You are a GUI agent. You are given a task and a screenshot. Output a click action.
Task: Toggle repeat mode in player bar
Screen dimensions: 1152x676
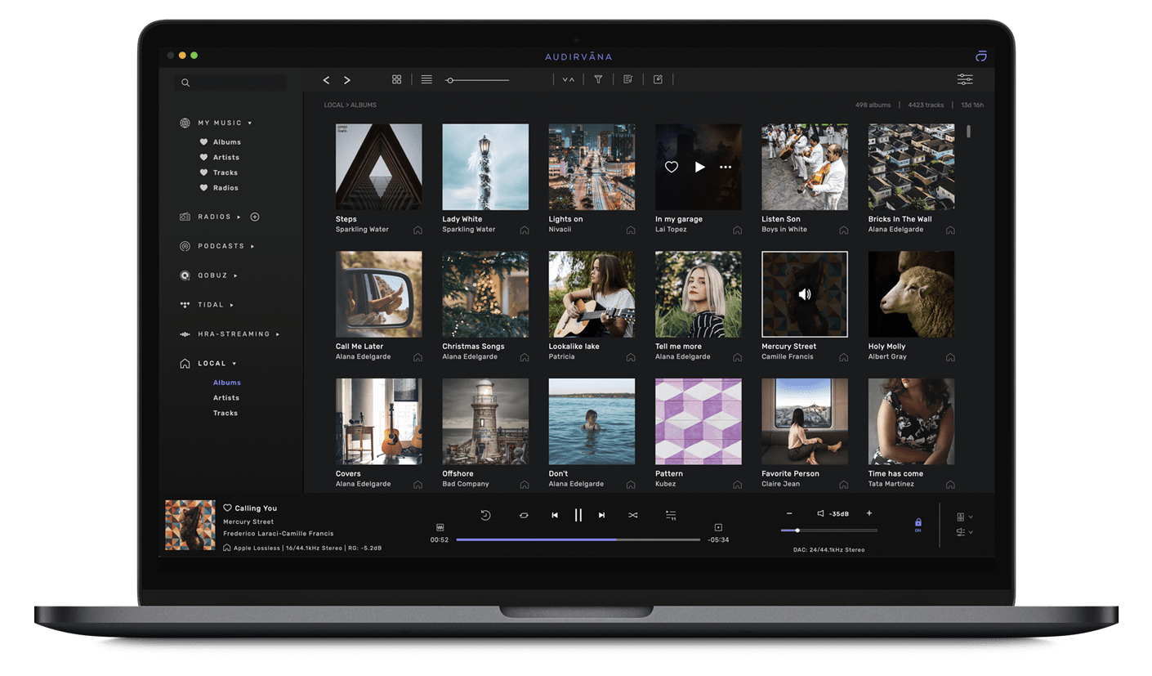point(524,515)
